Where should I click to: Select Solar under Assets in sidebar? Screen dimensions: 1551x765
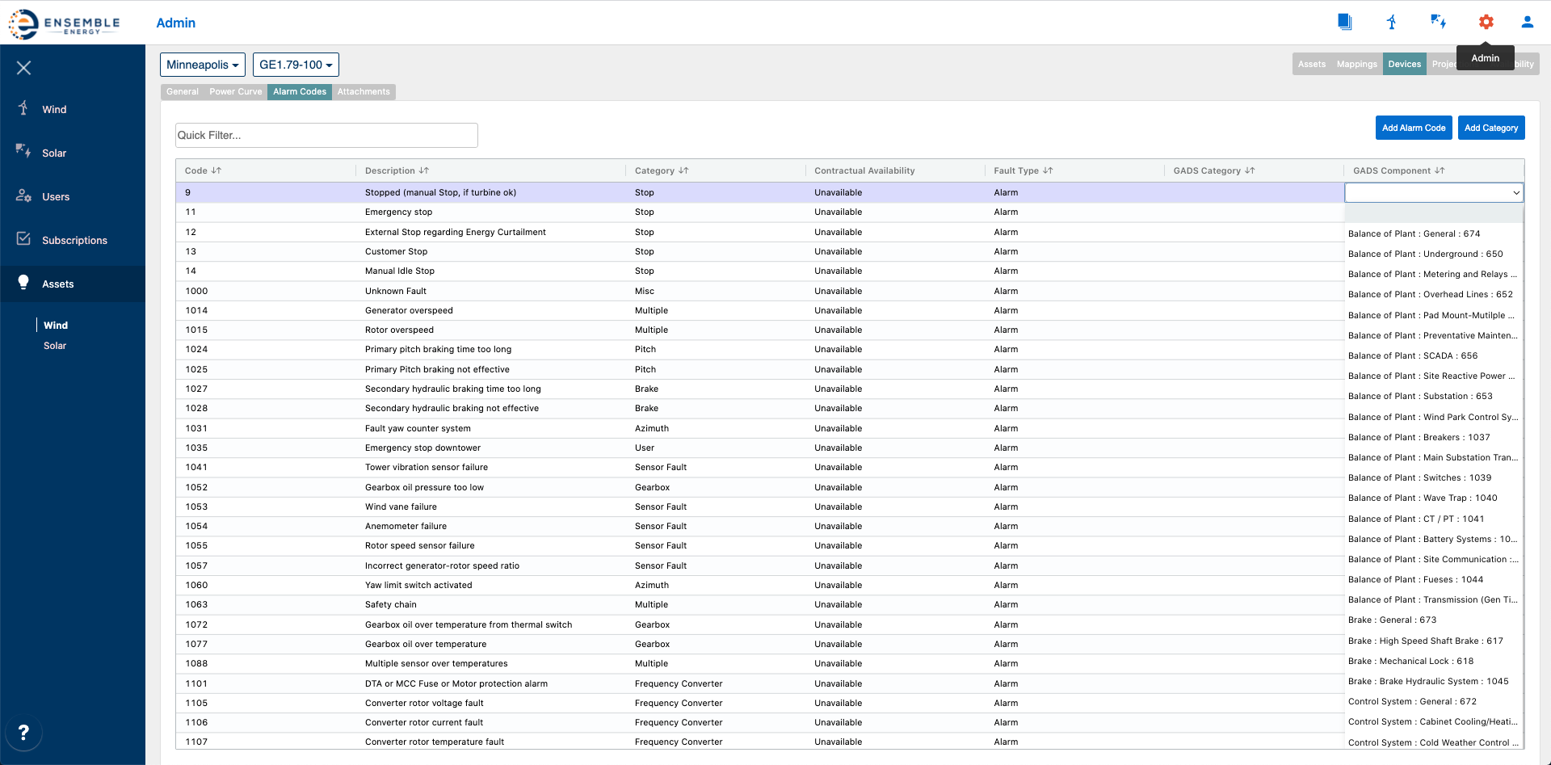tap(55, 346)
